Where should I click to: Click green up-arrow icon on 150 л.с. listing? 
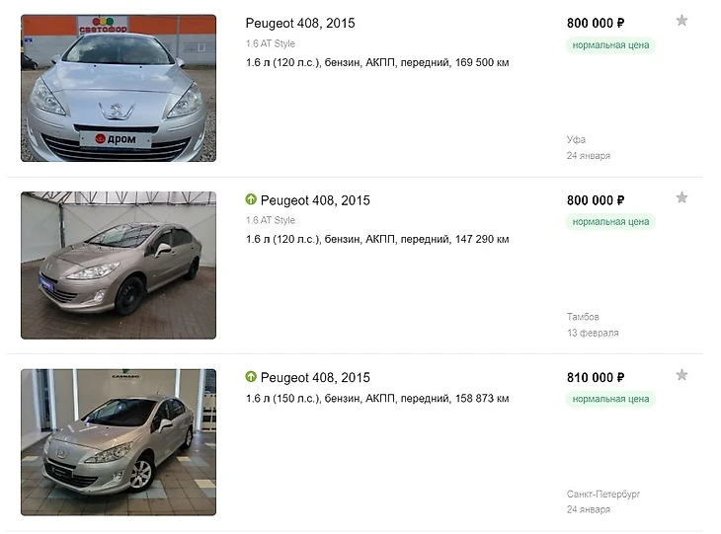pos(251,378)
